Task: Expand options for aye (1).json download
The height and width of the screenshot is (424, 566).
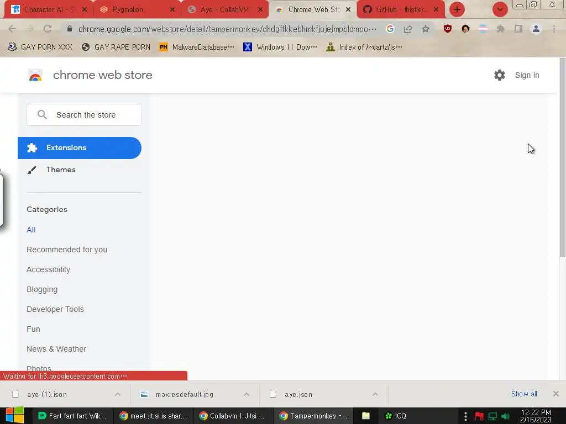Action: pos(118,394)
